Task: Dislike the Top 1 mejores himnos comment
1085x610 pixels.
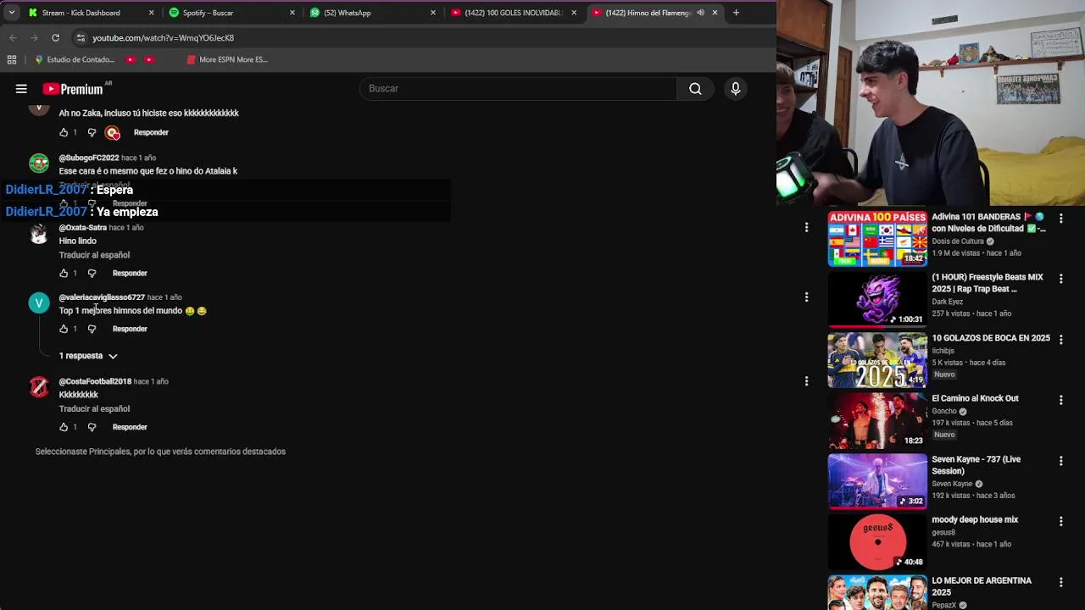Action: click(92, 329)
